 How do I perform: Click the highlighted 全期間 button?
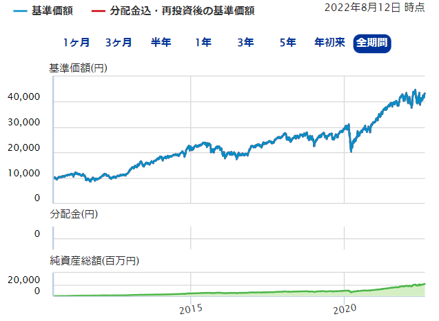click(372, 43)
